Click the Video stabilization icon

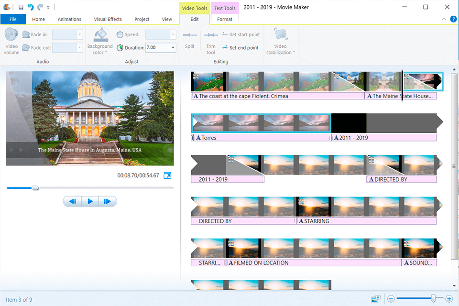280,35
